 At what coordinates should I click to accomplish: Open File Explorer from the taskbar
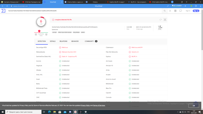pyautogui.click(x=55, y=112)
